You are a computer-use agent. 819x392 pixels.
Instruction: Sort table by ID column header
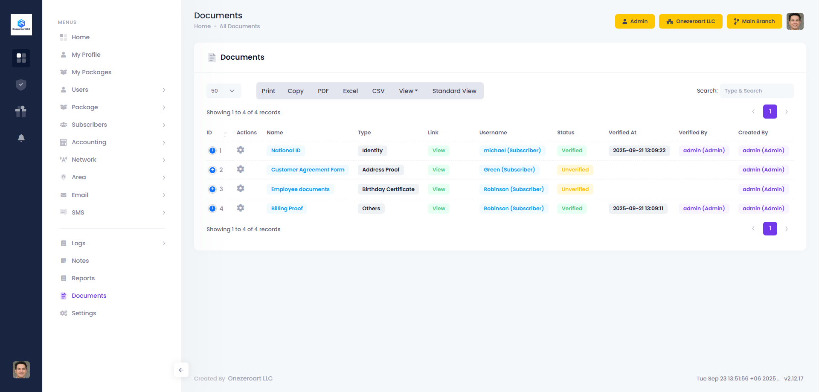point(209,133)
